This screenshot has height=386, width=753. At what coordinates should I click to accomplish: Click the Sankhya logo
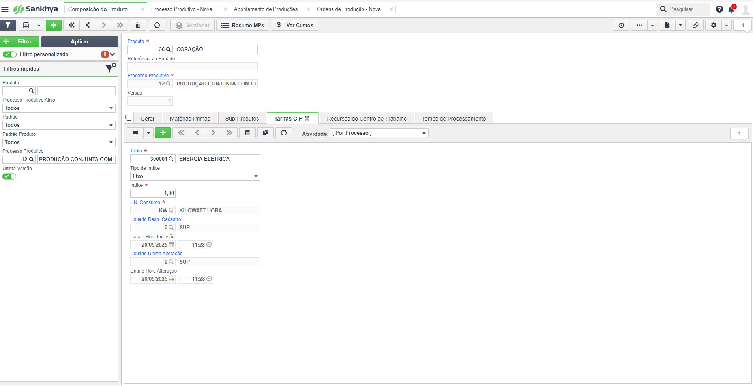click(36, 9)
